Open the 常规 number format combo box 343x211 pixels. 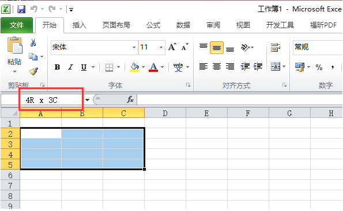click(x=318, y=47)
